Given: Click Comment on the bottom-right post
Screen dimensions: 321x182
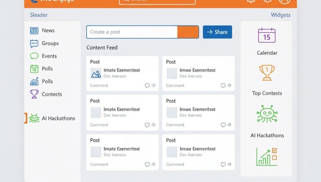Looking at the screenshot, I should 175,164.
